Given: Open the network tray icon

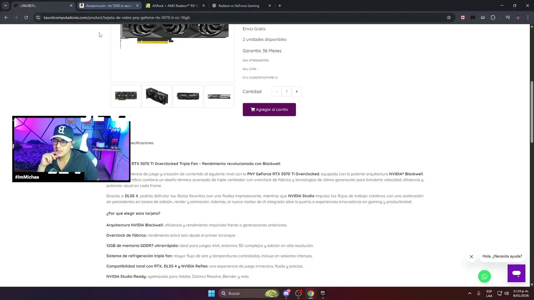Looking at the screenshot, I should coord(499,293).
